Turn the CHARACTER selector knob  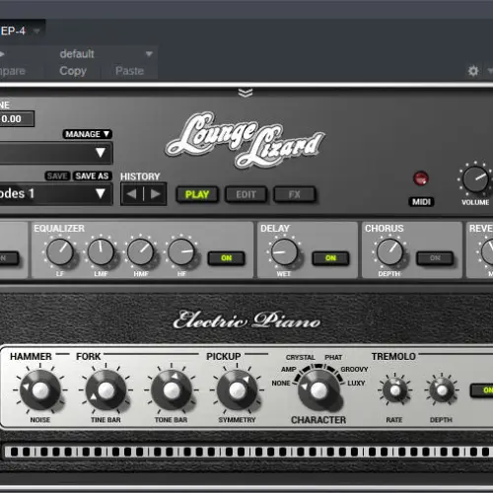318,390
